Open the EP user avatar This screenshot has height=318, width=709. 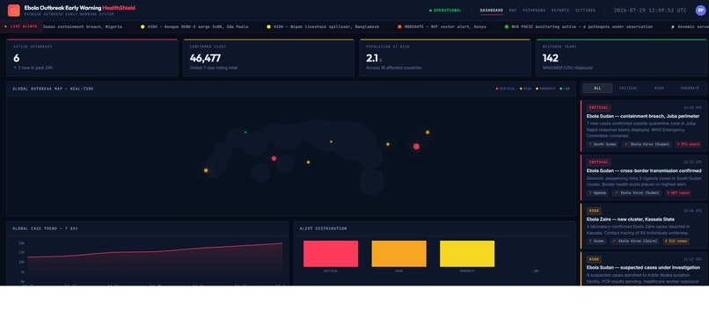point(700,10)
